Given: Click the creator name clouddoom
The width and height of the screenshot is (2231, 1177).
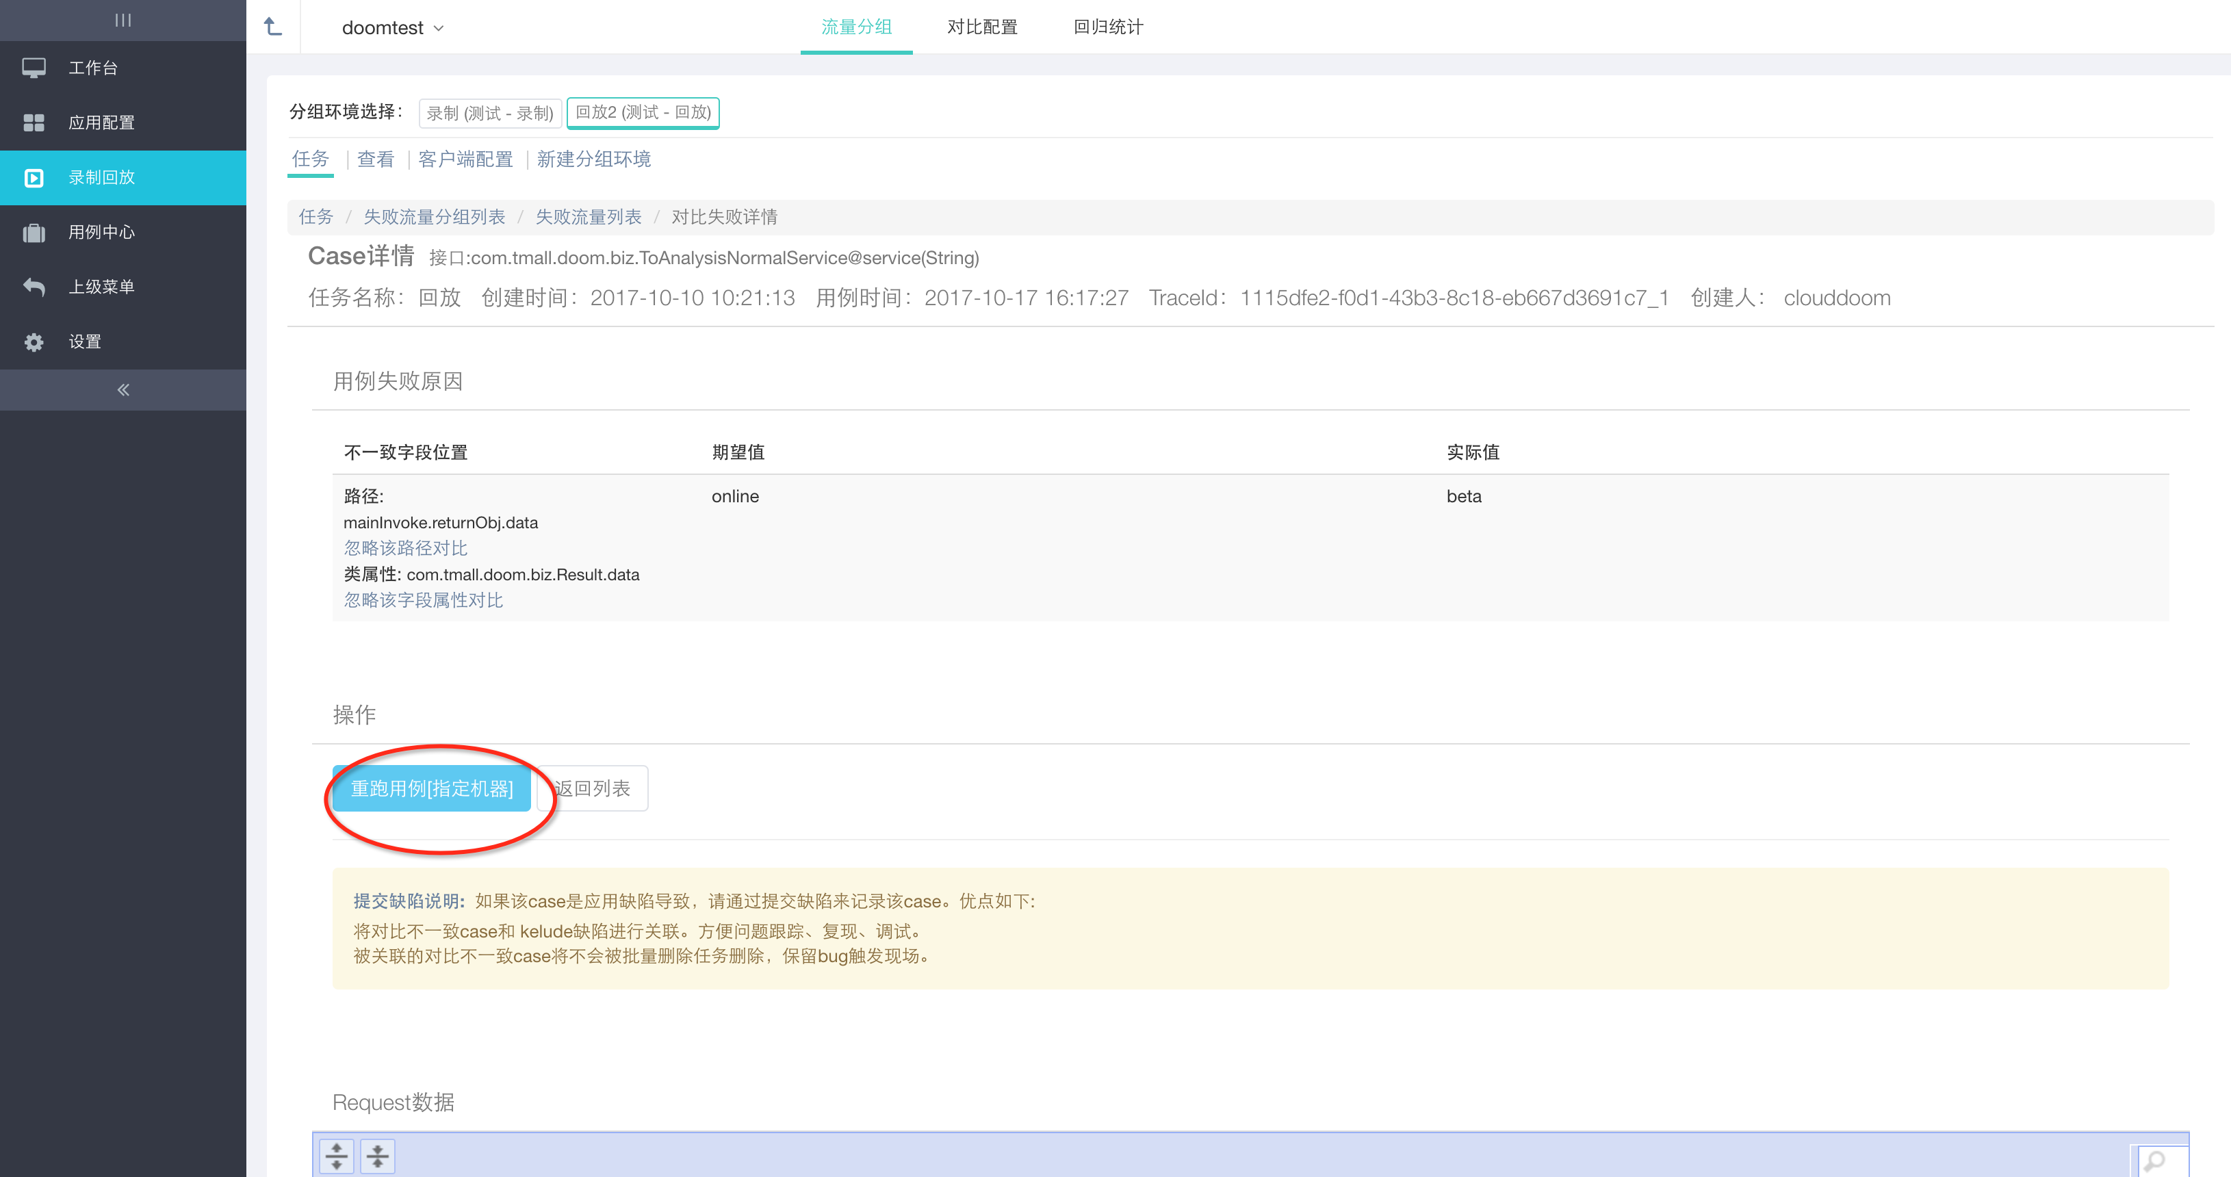Looking at the screenshot, I should (x=1837, y=298).
